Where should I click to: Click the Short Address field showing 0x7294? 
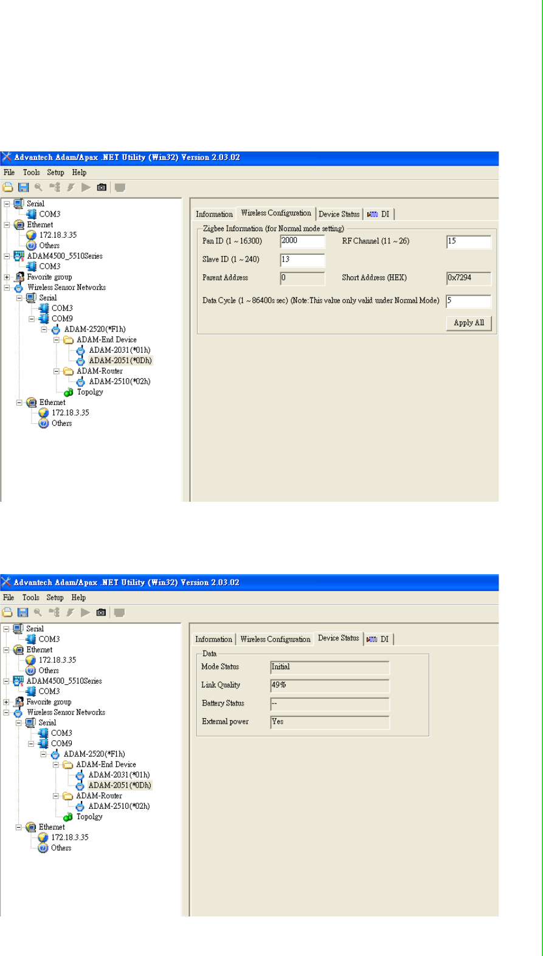(x=469, y=278)
